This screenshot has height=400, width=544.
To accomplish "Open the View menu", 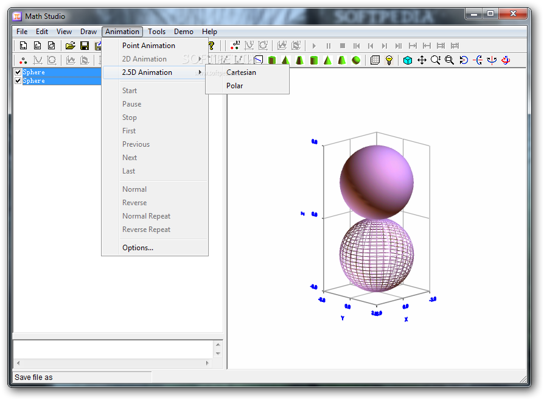I will pos(64,32).
